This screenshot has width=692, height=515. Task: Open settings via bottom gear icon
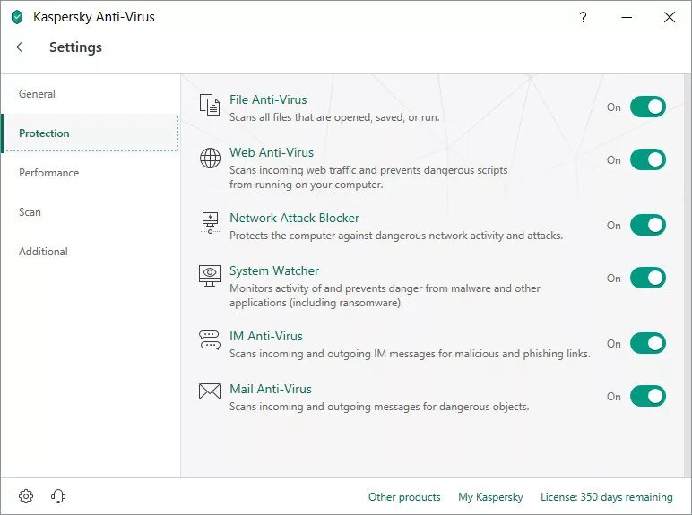click(26, 496)
